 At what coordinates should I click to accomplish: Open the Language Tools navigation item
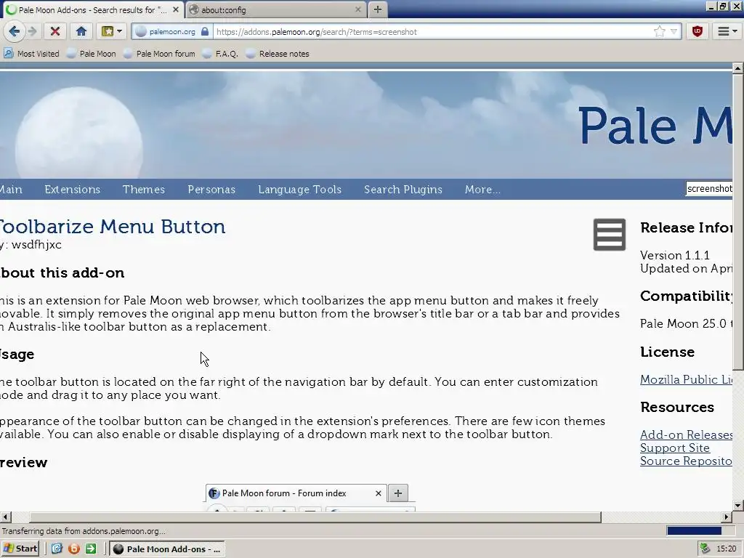(299, 190)
